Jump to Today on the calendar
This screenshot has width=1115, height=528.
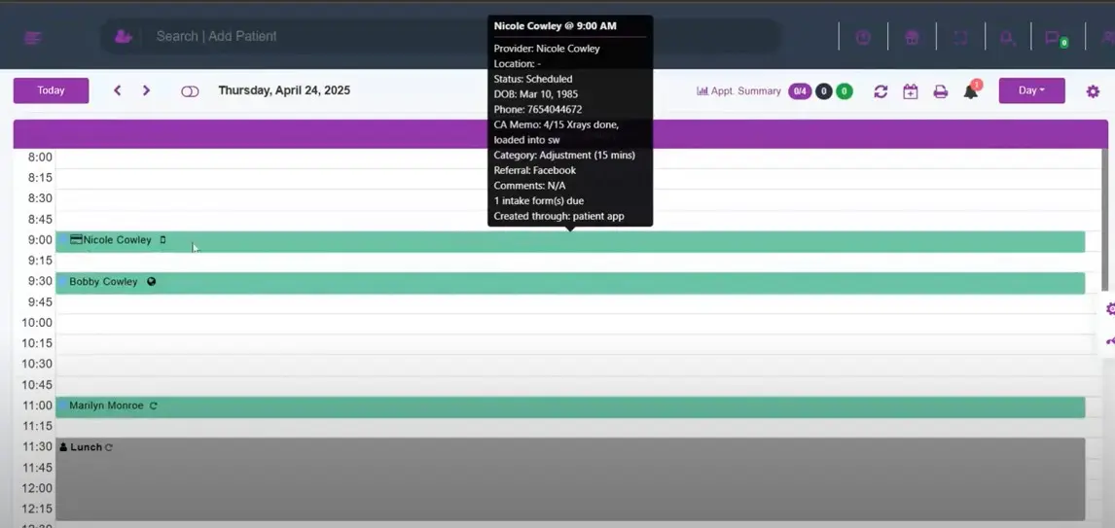[x=51, y=90]
